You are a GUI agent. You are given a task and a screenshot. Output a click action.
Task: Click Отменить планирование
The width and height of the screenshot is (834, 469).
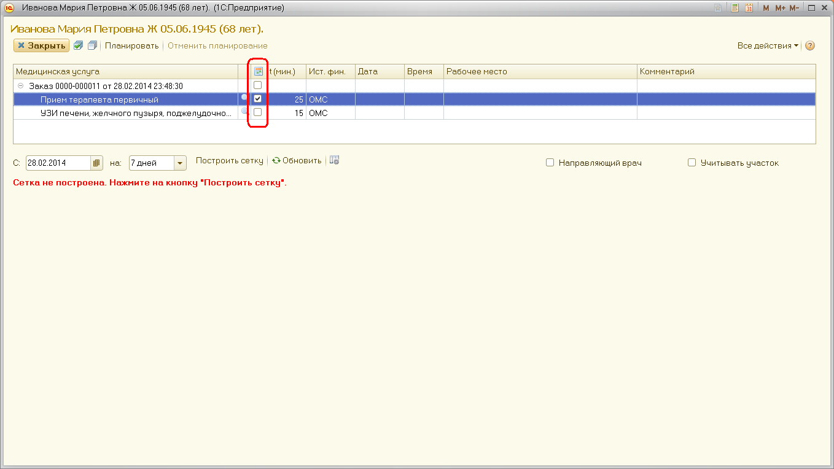[217, 46]
